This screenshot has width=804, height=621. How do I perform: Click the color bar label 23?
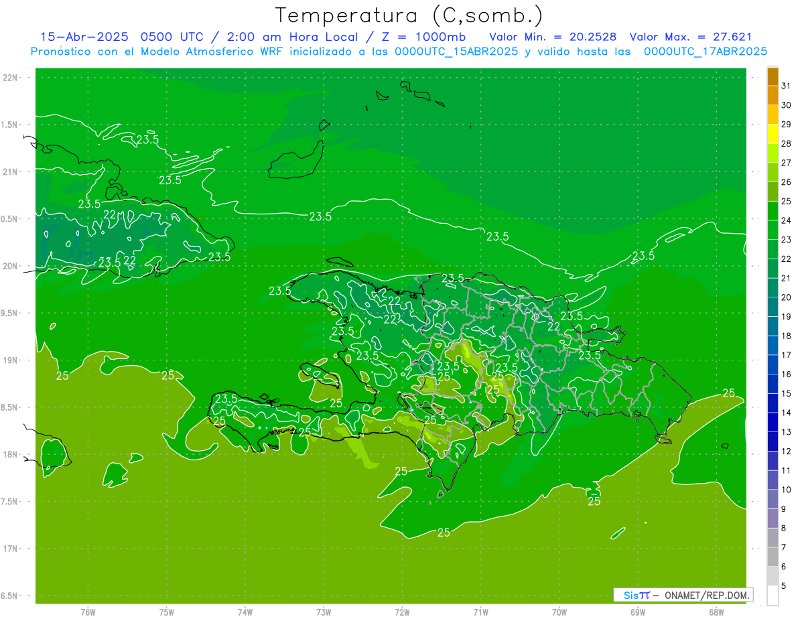coord(786,240)
